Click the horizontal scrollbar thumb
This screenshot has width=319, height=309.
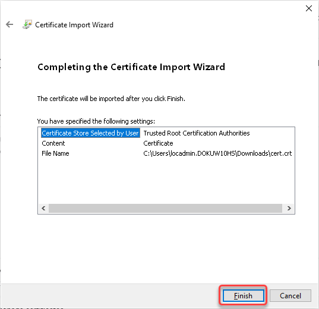165,208
